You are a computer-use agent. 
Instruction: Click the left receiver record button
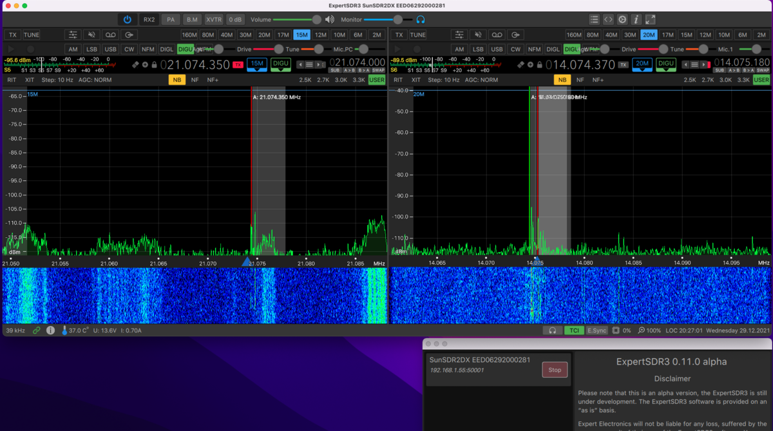[x=30, y=49]
